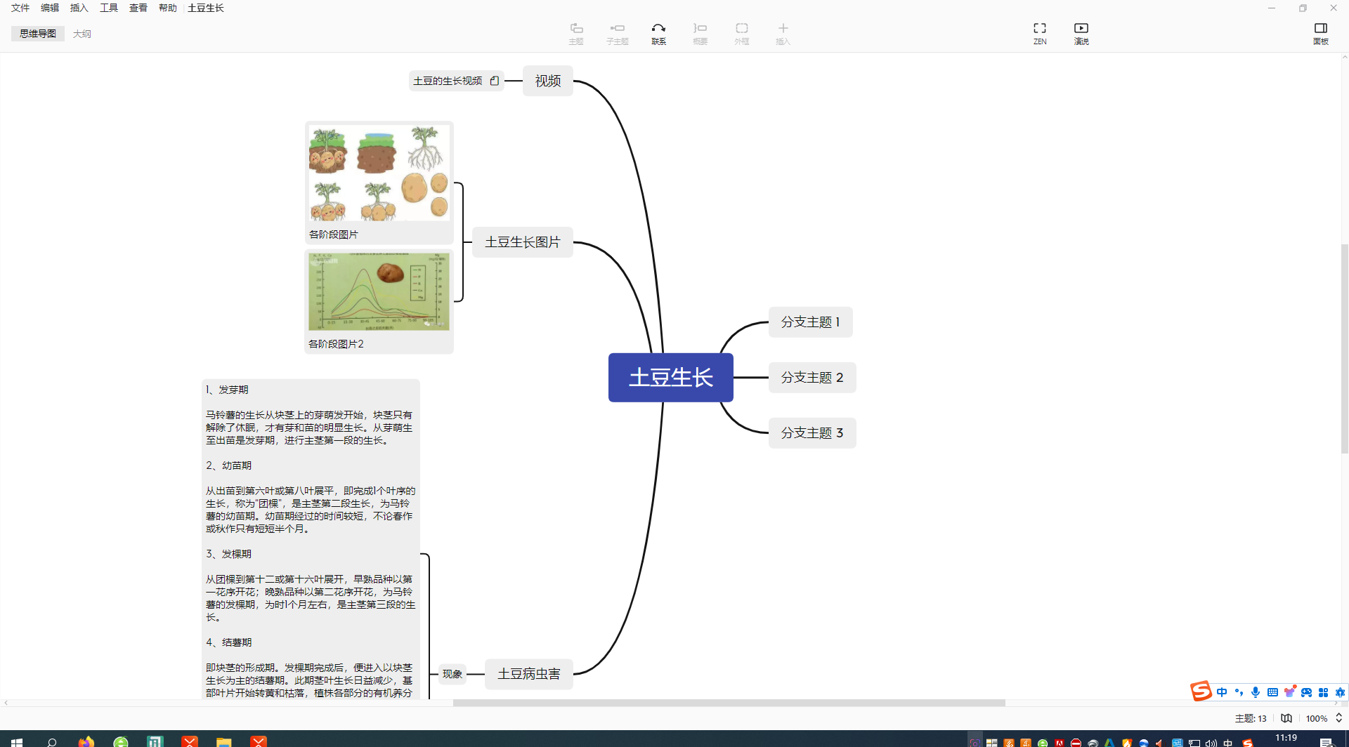Image resolution: width=1349 pixels, height=747 pixels.
Task: Open the 文件 menu
Action: coord(20,8)
